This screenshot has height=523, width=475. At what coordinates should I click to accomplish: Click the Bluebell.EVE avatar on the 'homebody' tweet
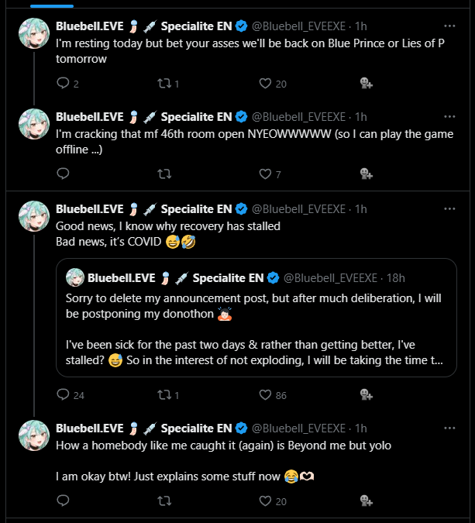coord(34,435)
